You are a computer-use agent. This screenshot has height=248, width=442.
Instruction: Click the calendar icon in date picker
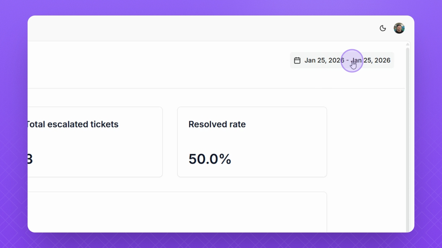pos(297,61)
